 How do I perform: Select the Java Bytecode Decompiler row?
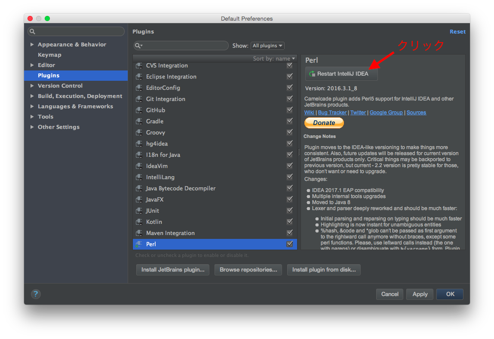tap(215, 188)
